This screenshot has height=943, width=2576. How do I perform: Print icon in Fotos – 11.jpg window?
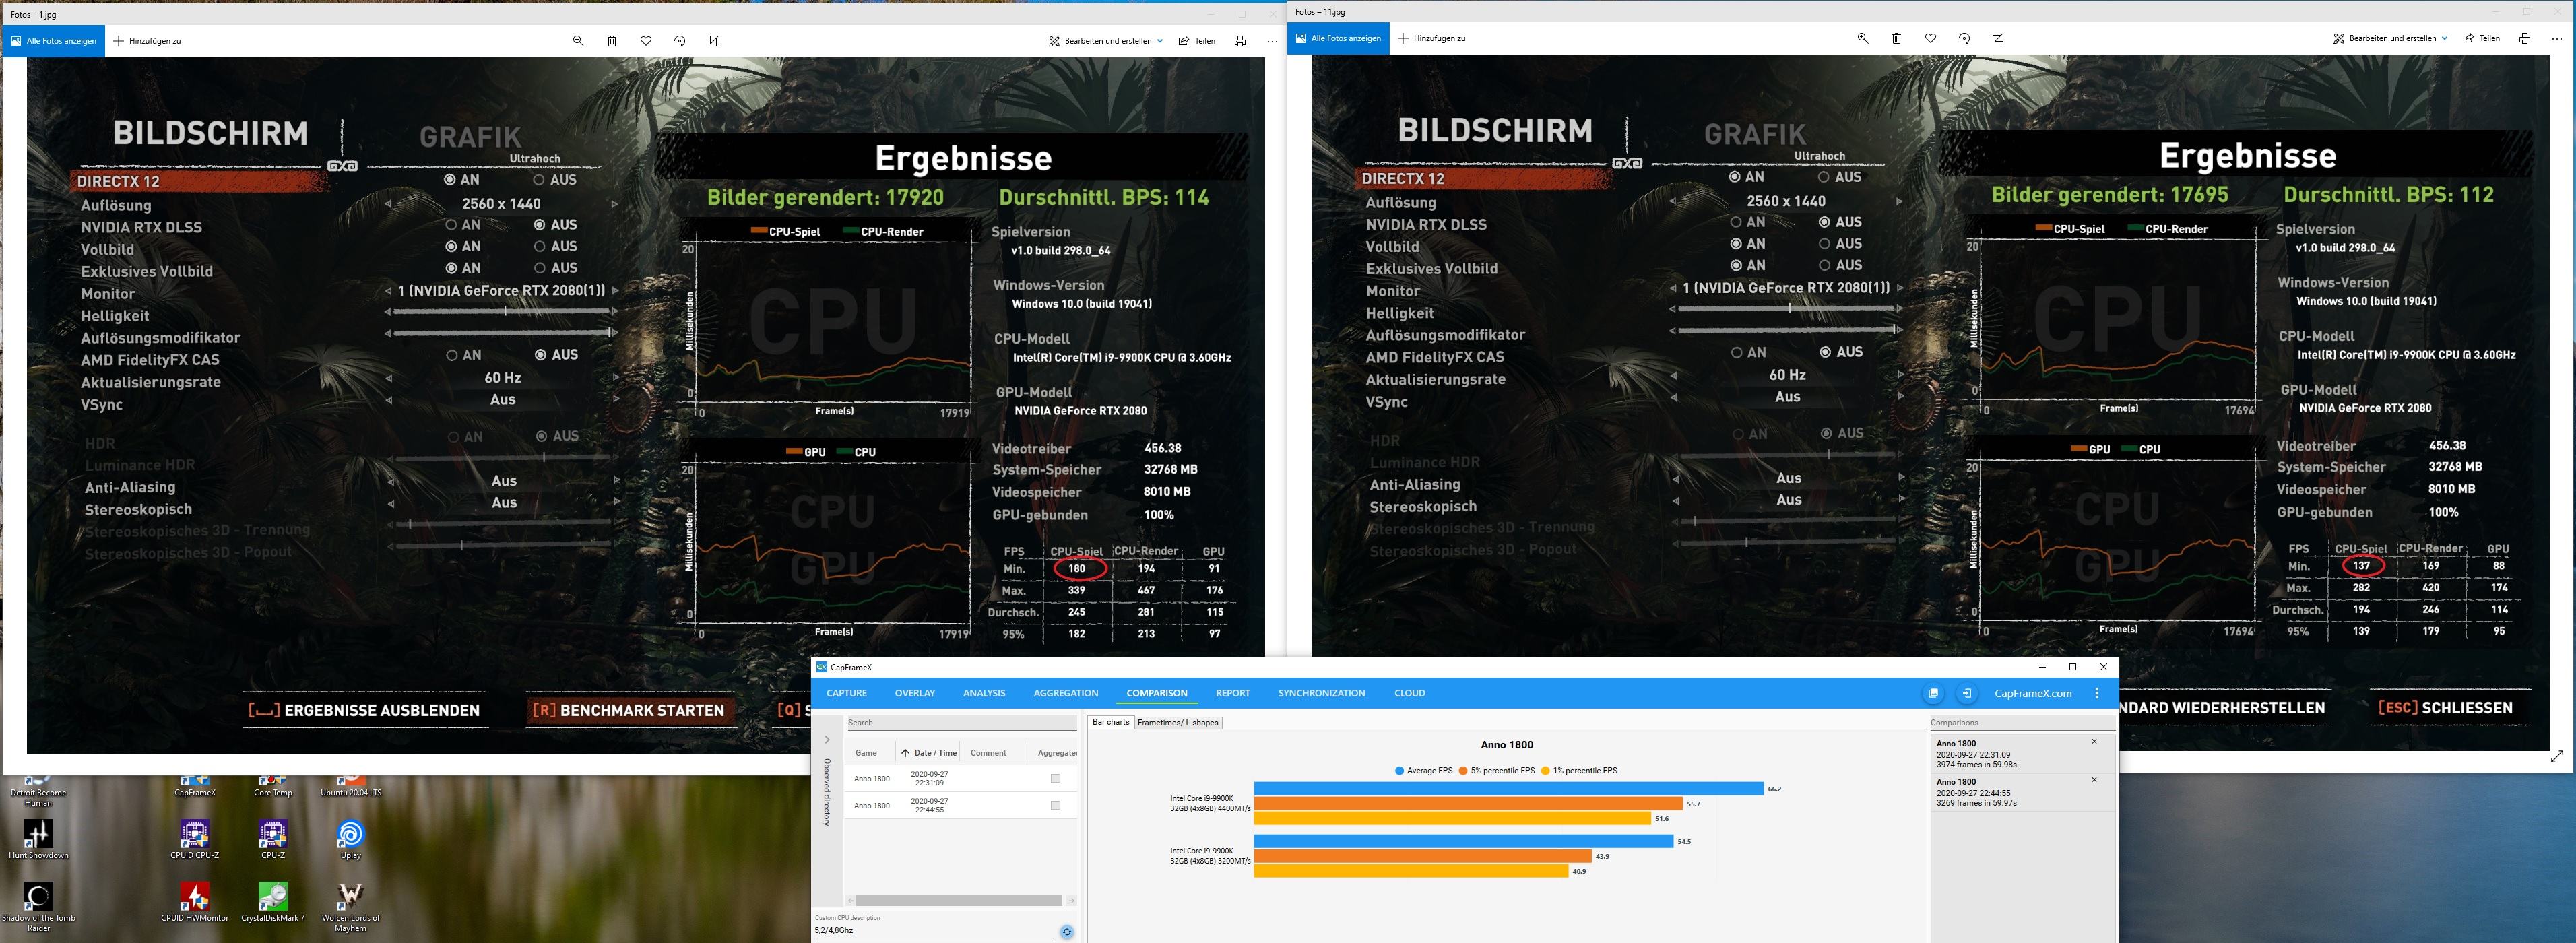(2524, 38)
